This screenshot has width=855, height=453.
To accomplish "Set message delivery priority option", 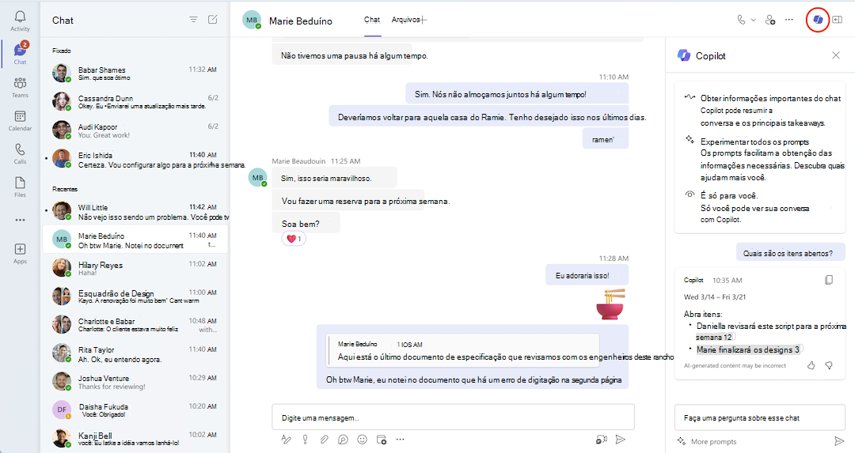I will (306, 440).
